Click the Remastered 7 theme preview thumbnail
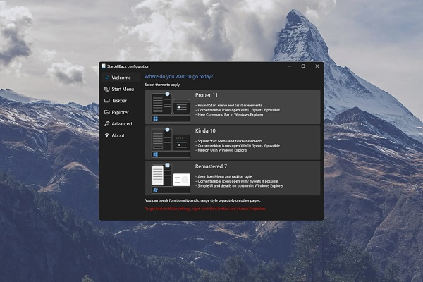The height and width of the screenshot is (282, 423). click(x=171, y=178)
